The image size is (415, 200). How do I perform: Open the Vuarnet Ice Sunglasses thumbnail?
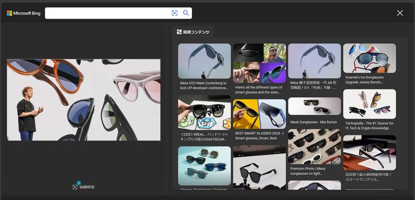(369, 58)
